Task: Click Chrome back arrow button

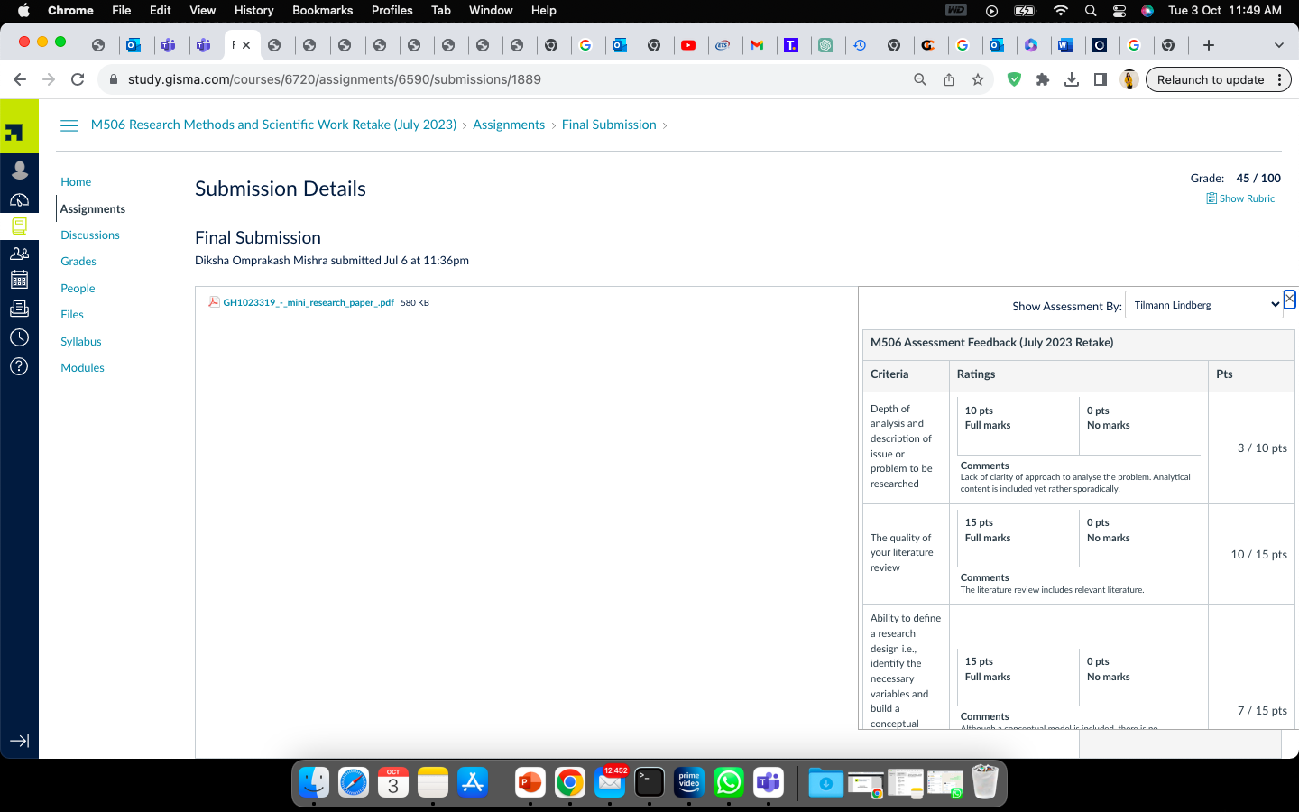Action: [20, 79]
